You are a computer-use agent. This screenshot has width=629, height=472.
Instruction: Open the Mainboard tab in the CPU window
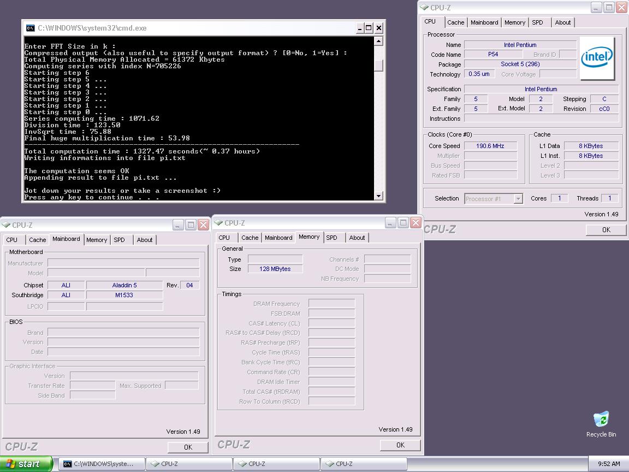(x=484, y=22)
